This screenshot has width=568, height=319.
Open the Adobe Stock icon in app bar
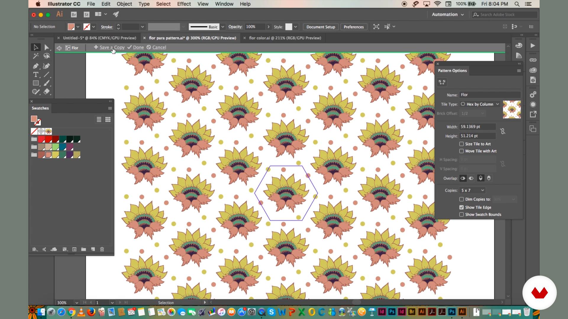point(86,14)
